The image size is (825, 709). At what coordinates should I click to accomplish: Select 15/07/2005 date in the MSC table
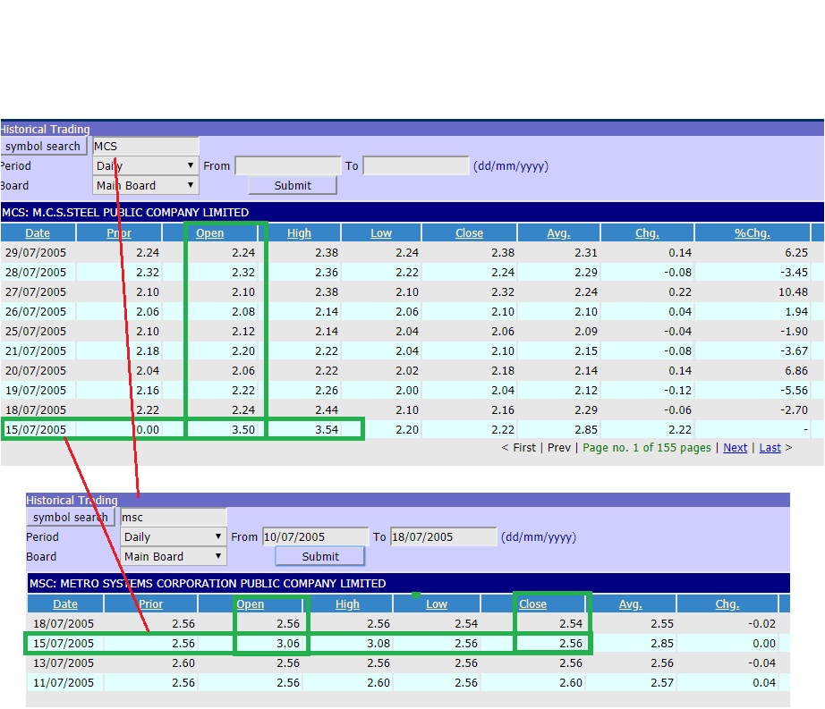[x=64, y=644]
